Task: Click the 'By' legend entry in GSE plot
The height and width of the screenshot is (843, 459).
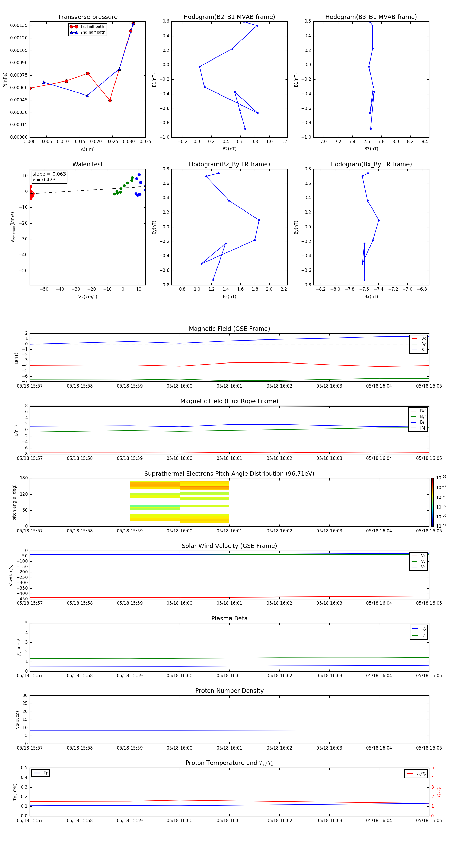Action: pos(418,344)
